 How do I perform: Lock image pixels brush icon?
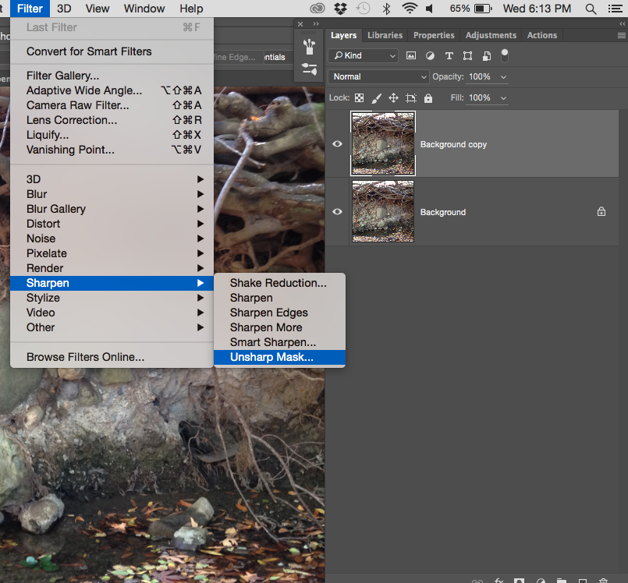pos(377,98)
